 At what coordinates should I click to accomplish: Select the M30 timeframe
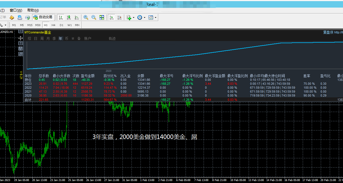pyautogui.click(x=38, y=25)
